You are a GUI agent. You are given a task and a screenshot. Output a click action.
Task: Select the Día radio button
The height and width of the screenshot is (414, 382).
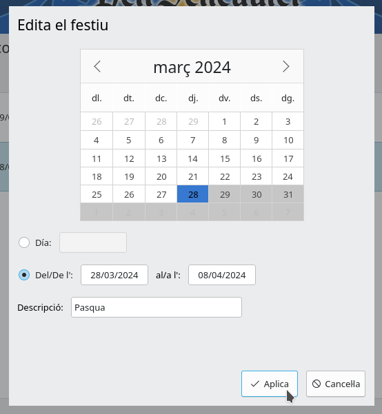pos(24,242)
